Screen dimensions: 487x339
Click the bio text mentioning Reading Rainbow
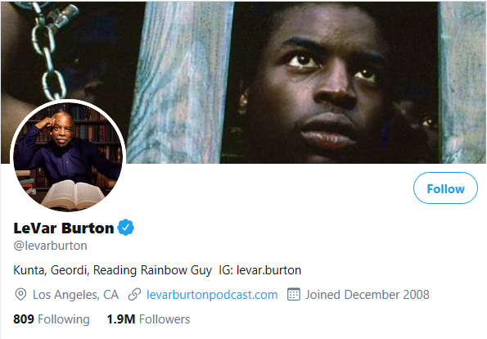pyautogui.click(x=112, y=270)
